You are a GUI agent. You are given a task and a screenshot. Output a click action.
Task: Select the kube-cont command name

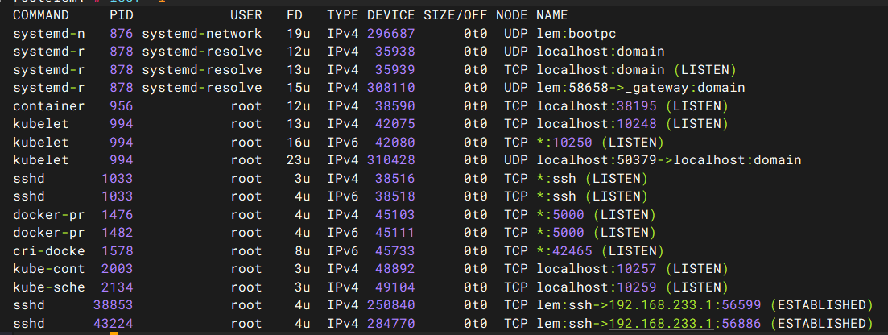pos(48,269)
